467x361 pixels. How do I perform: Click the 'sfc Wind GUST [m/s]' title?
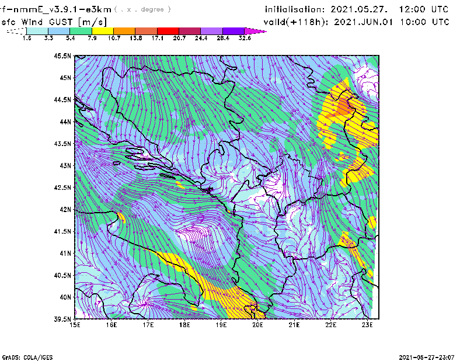(x=54, y=22)
